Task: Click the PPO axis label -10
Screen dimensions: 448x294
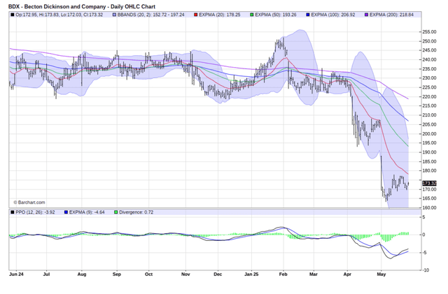Action: pyautogui.click(x=426, y=270)
